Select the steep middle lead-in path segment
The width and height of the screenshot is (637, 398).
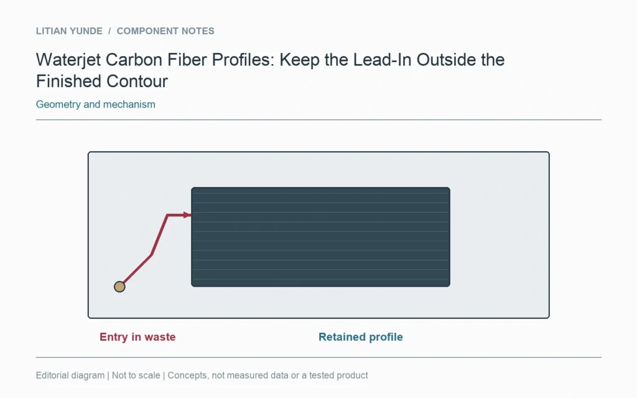point(159,234)
